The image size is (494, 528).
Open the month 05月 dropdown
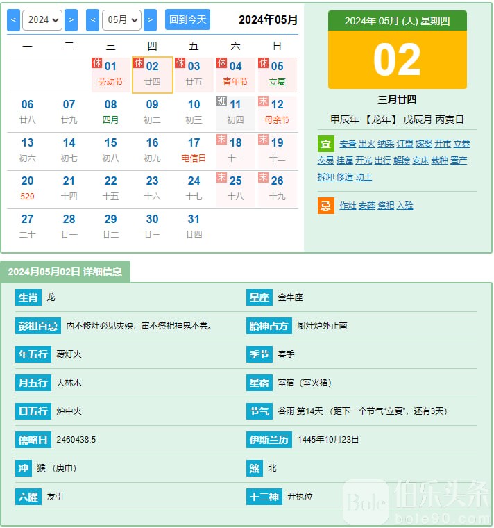tap(121, 19)
